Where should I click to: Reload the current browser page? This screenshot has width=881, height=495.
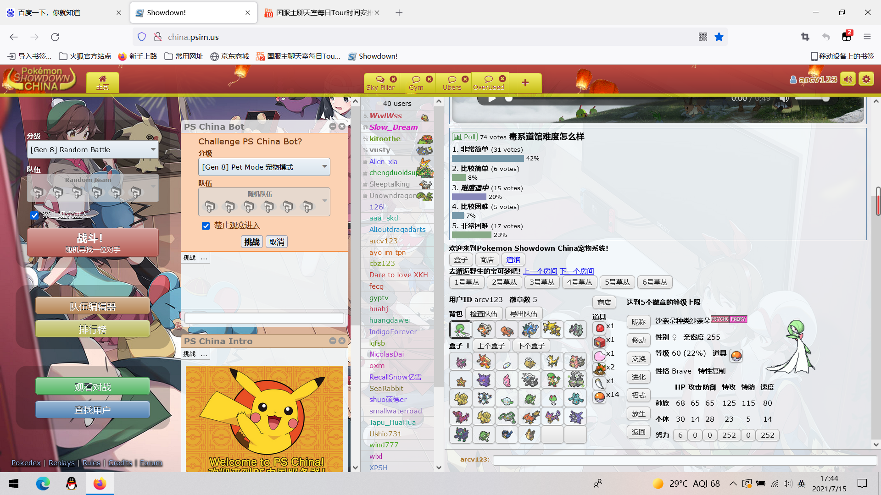pos(55,37)
